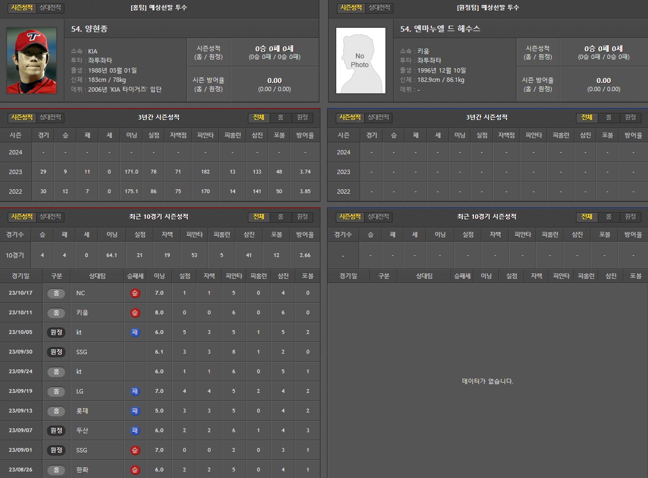The height and width of the screenshot is (478, 648).
Task: Click the loss badge for the 23/09/19 LG game
Action: [135, 391]
